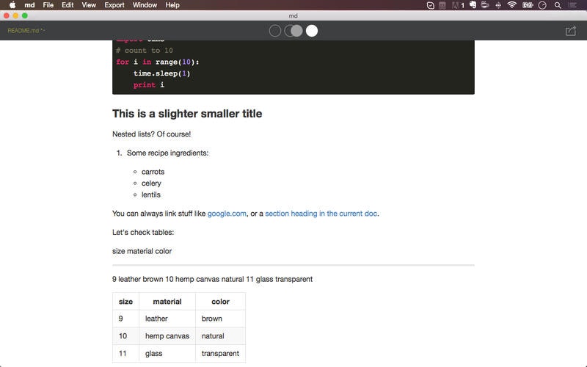Viewport: 587px width, 367px height.
Task: Click the share/export icon in the toolbar
Action: [571, 31]
